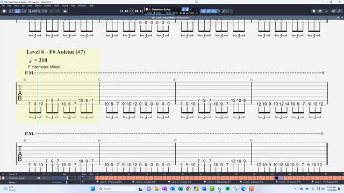This screenshot has width=344, height=193.
Task: Toggle the bottom global view panel
Action: pos(18,11)
